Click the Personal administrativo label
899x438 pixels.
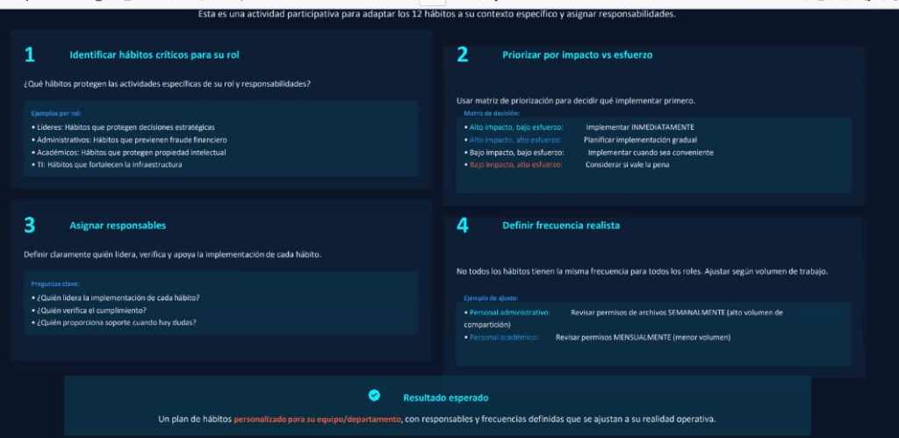[509, 312]
